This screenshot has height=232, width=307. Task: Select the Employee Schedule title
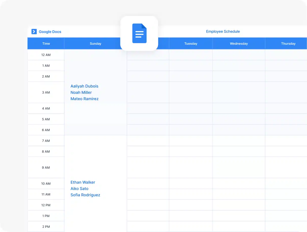click(x=223, y=31)
